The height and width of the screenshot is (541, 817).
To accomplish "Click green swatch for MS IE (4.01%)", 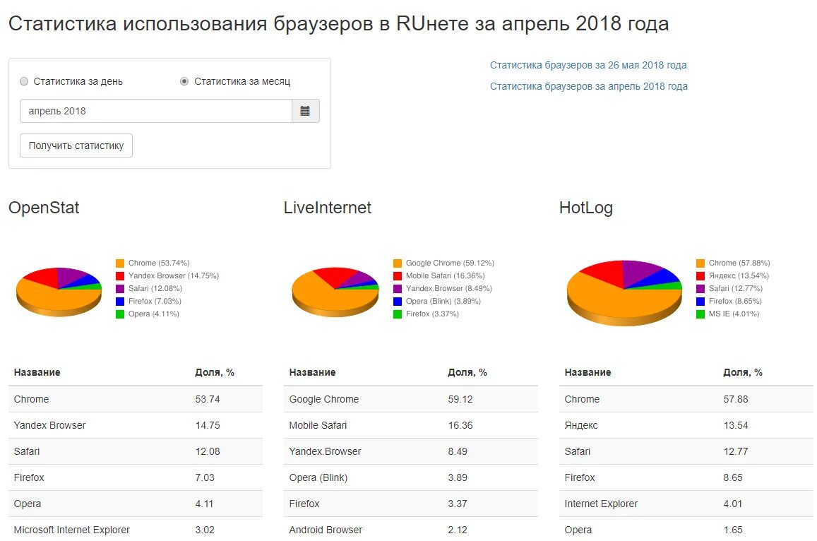I will point(700,314).
